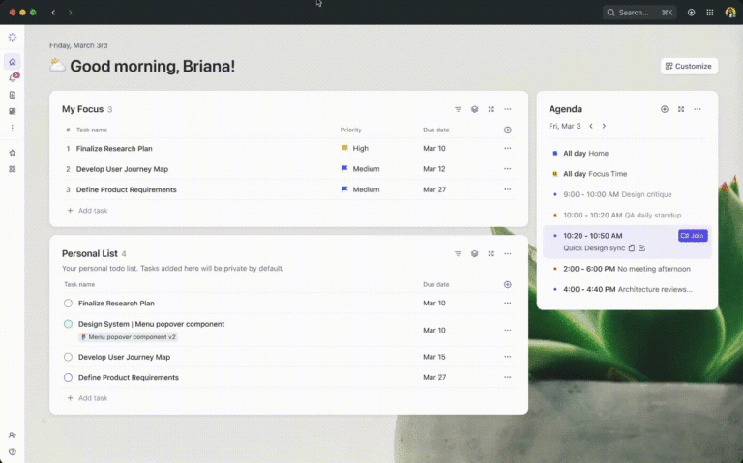Expand My Focus card to fullscreen

pyautogui.click(x=490, y=109)
